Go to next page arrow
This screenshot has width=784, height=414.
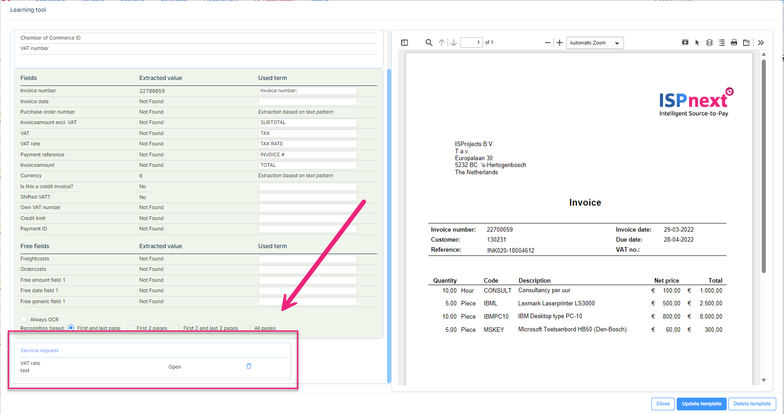click(453, 43)
